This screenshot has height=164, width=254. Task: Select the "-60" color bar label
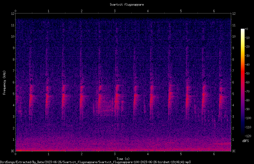(247, 82)
